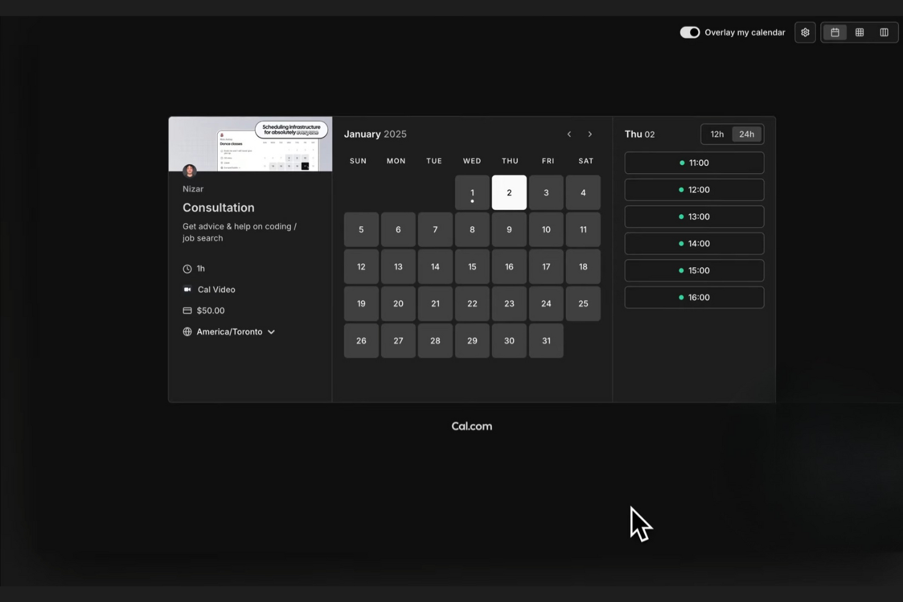Click the Nizar host name
This screenshot has height=602, width=903.
[x=193, y=189]
